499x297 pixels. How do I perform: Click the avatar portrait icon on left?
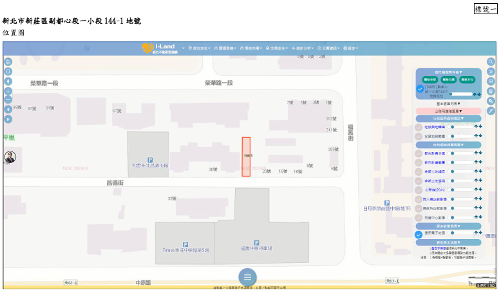[10, 157]
